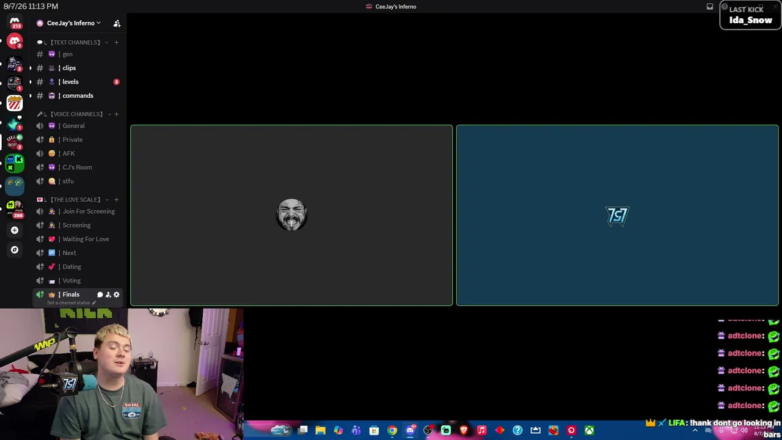Launch Google Chrome from taskbar

tap(392, 431)
